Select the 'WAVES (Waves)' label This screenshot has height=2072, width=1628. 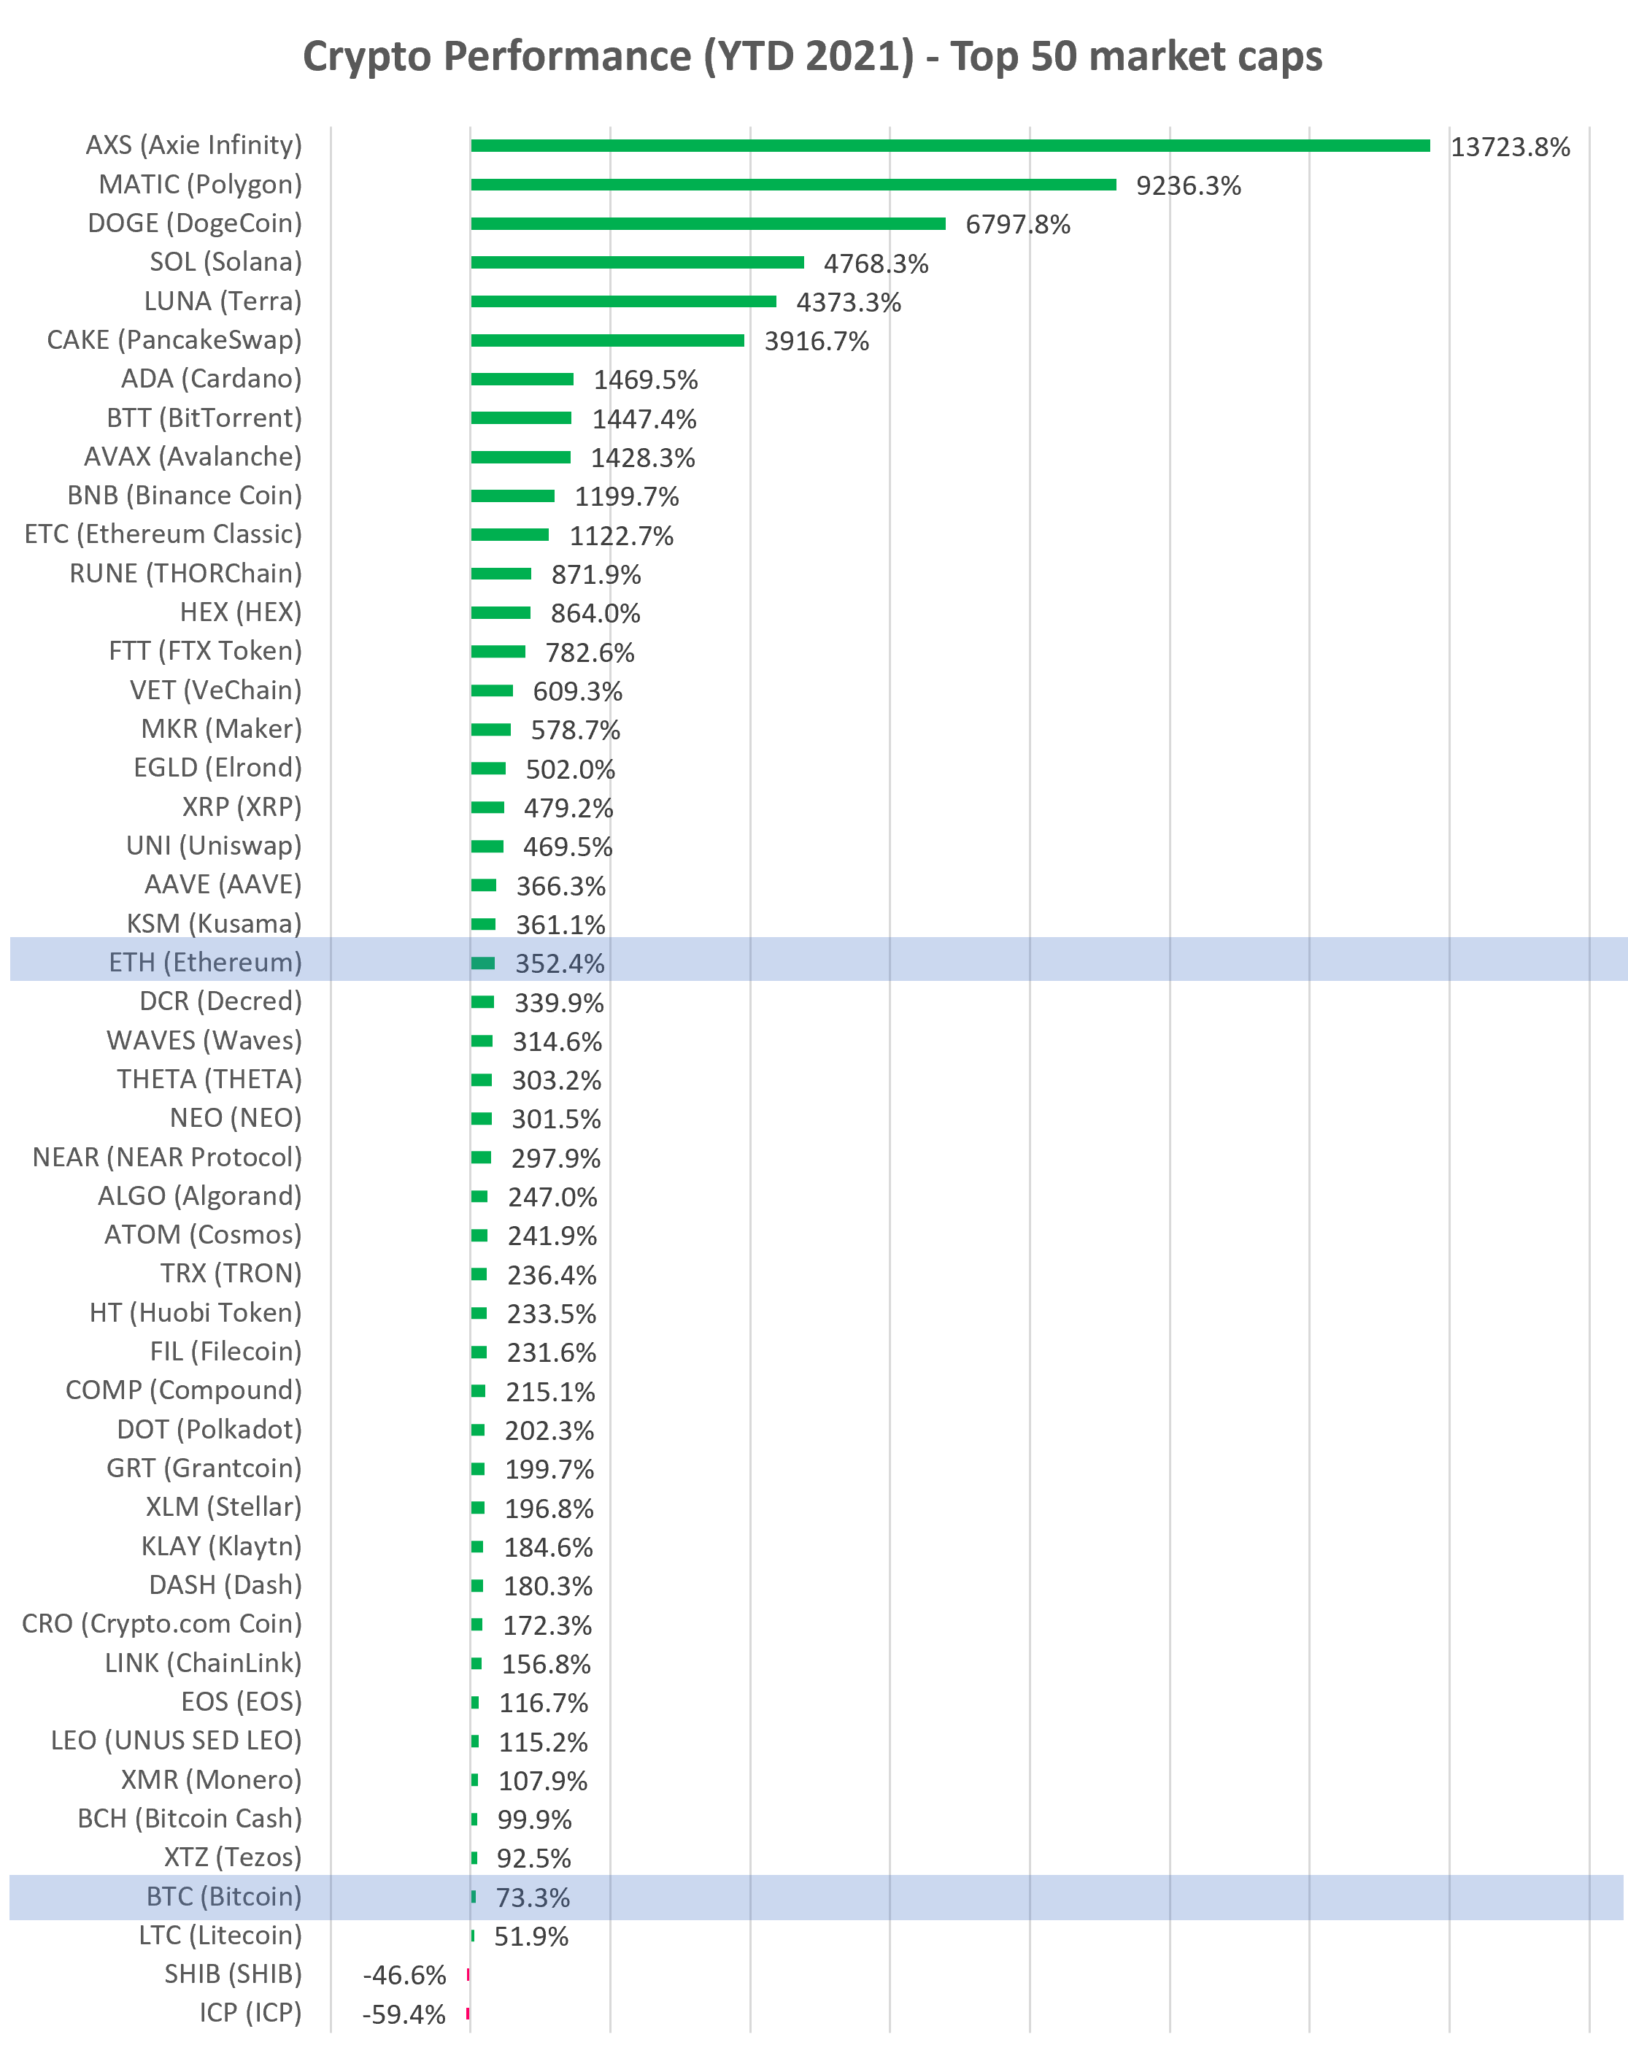pyautogui.click(x=205, y=1040)
